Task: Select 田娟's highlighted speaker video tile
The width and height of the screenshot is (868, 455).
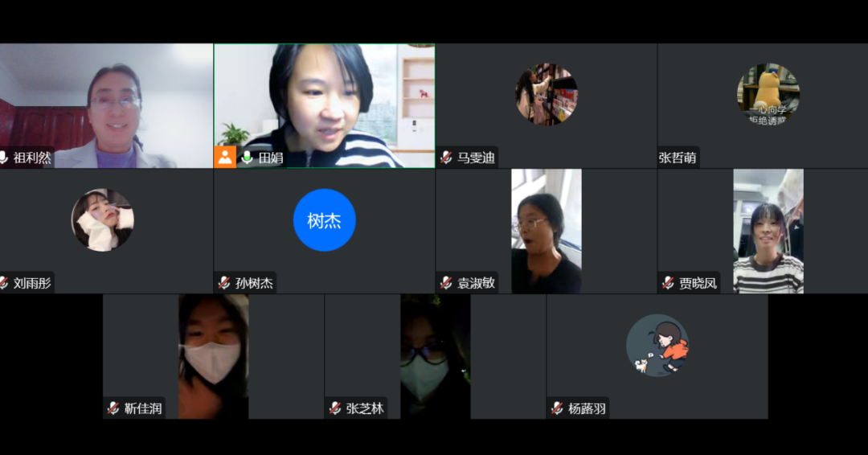Action: [x=325, y=106]
